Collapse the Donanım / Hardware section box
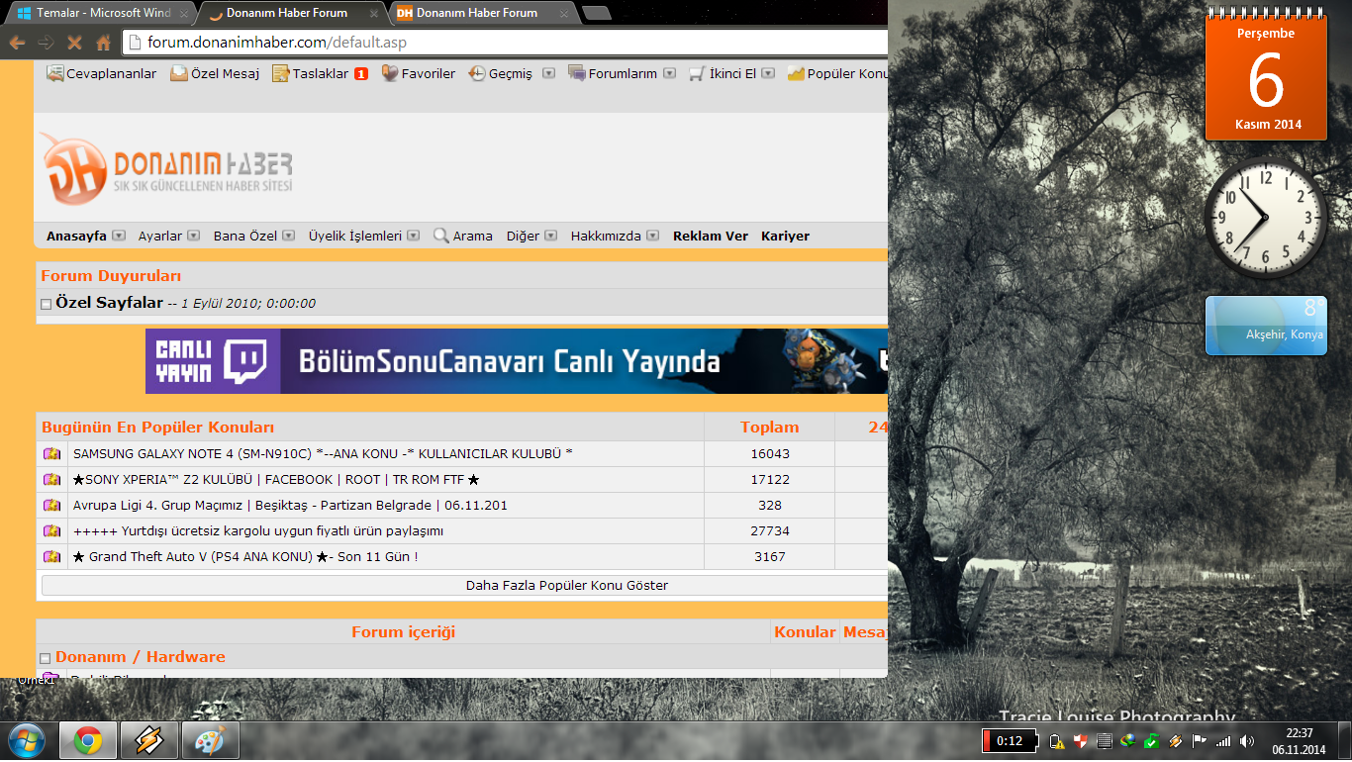This screenshot has height=762, width=1352. pyautogui.click(x=45, y=658)
